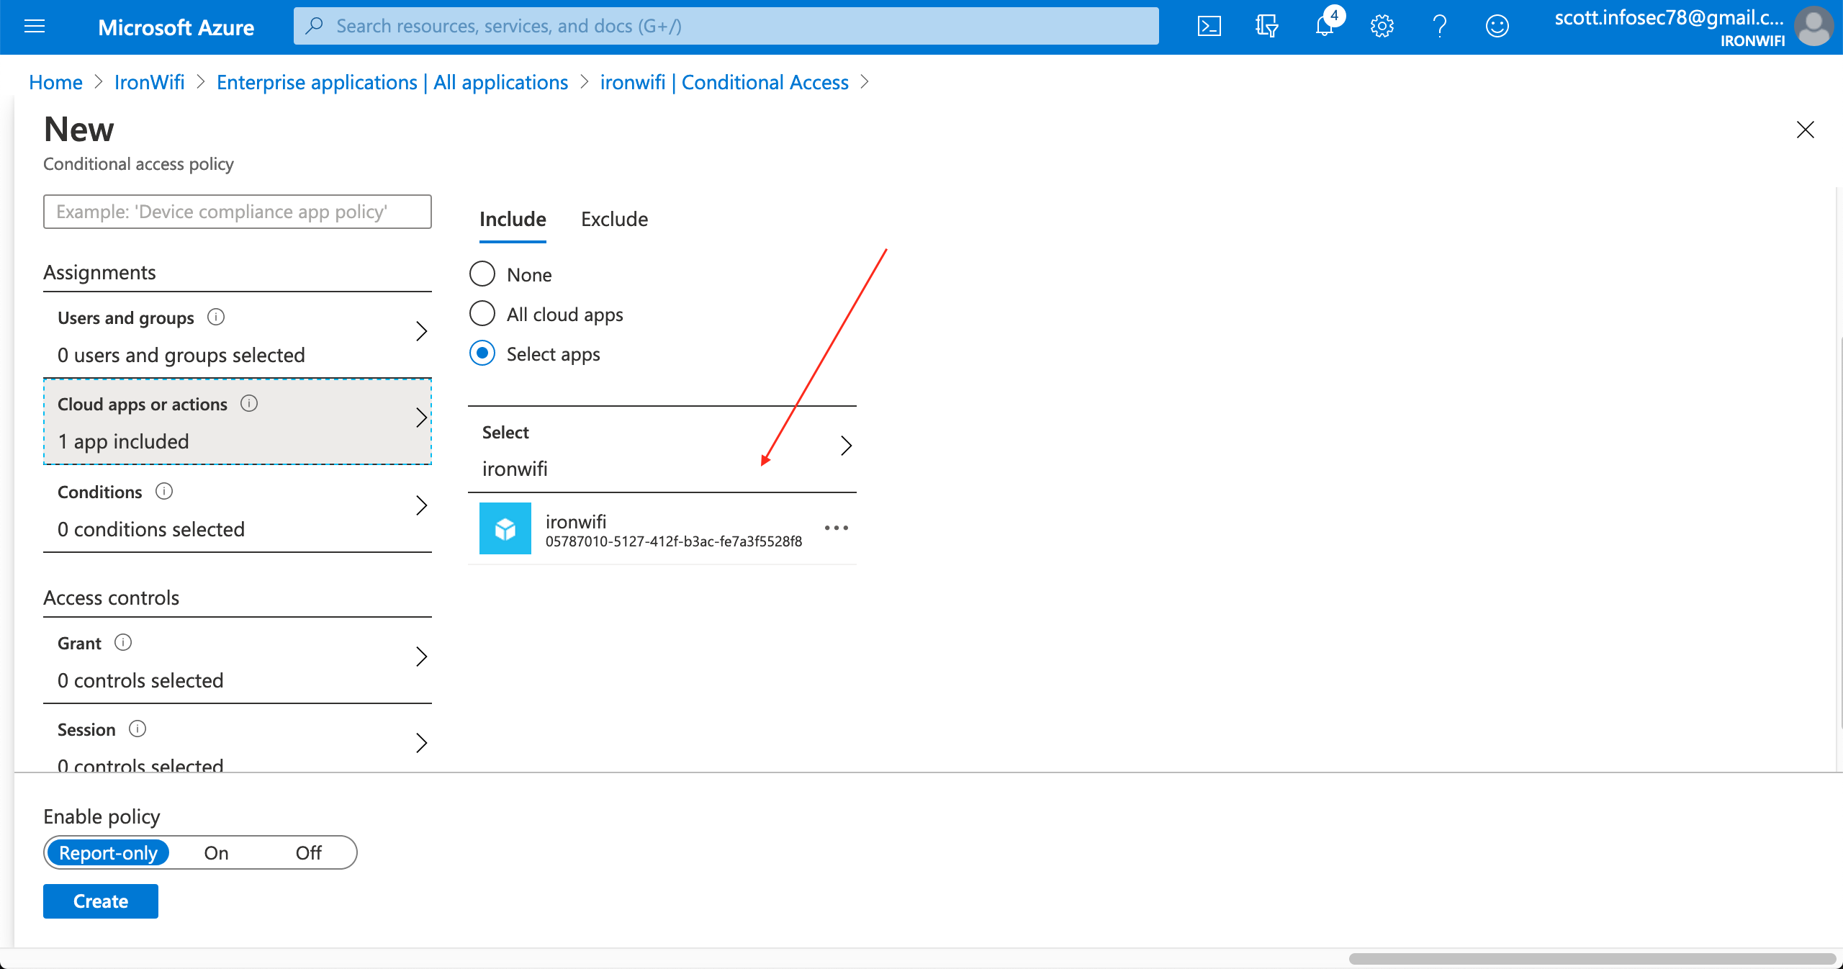Switch to the Exclude tab

point(613,219)
